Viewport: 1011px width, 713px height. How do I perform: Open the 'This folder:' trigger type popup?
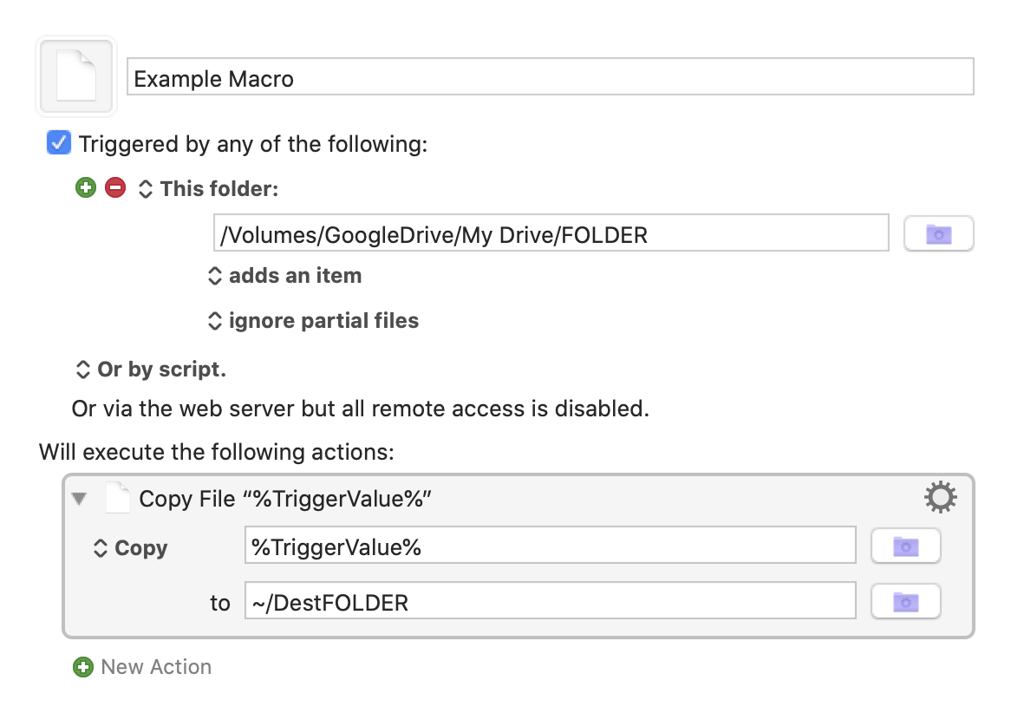point(208,188)
